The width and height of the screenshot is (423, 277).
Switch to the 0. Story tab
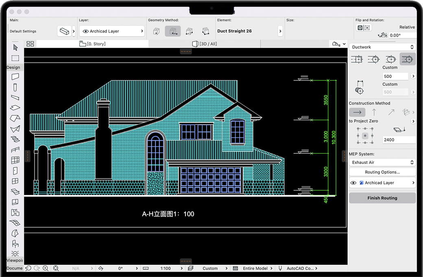(x=92, y=44)
